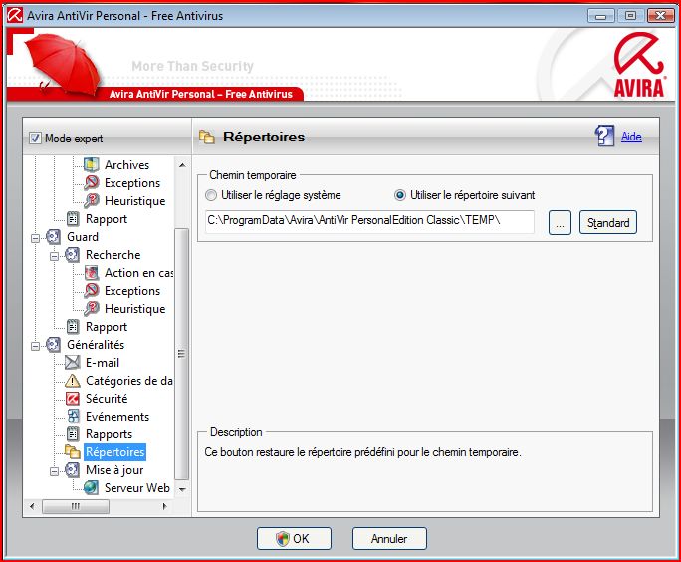Click the browse ellipsis button
This screenshot has width=681, height=562.
(x=560, y=222)
